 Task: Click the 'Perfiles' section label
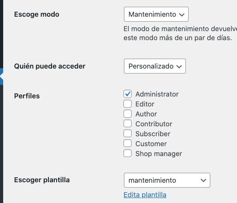point(27,96)
